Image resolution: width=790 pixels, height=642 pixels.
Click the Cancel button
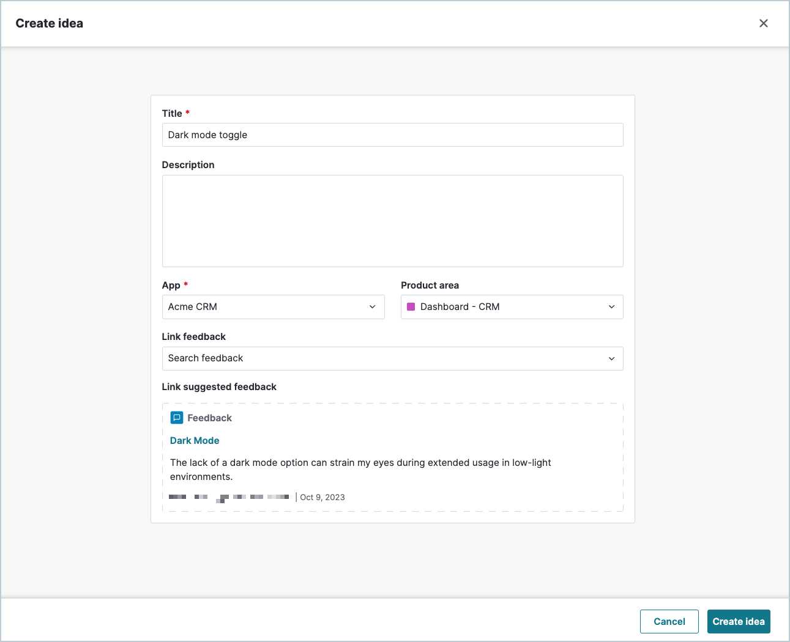point(669,621)
